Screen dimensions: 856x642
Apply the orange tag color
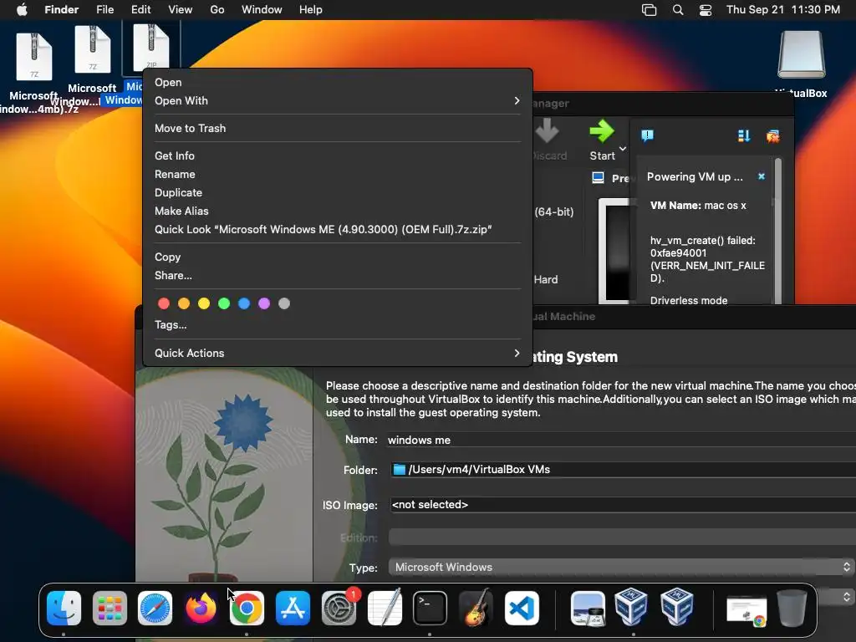click(184, 303)
